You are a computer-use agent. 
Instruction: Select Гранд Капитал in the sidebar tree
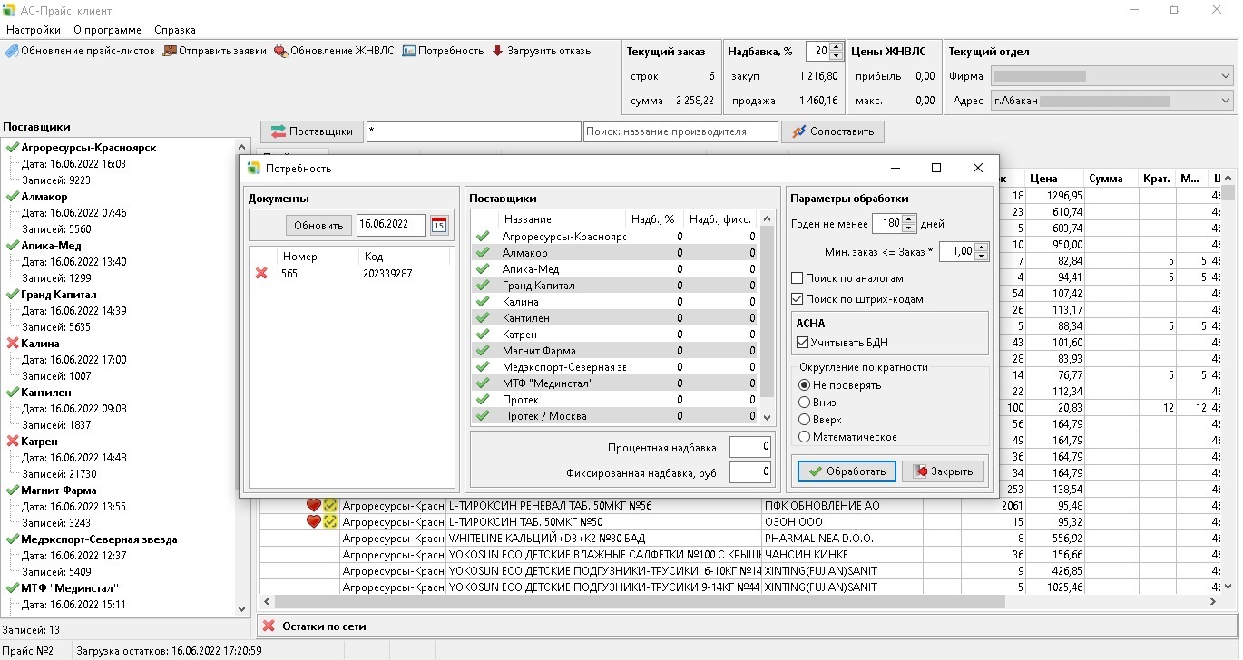coord(59,295)
